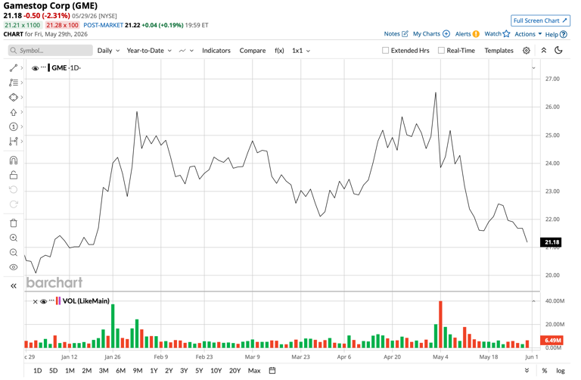This screenshot has width=581, height=380.
Task: Choose the shapes drawing tool
Action: tap(14, 97)
